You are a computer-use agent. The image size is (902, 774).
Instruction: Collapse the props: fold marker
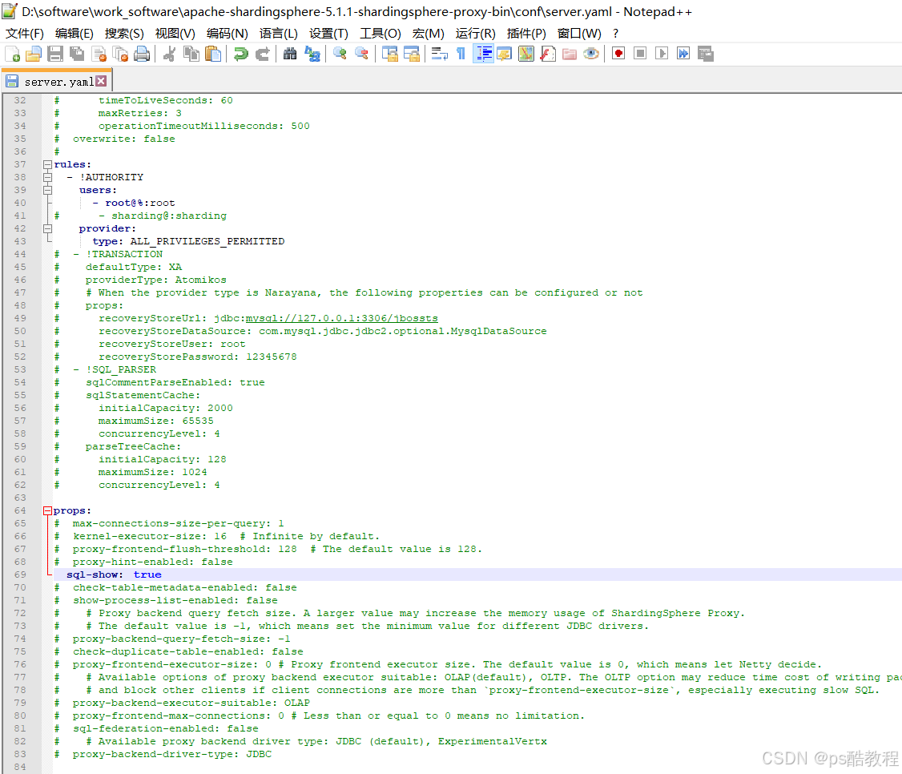click(x=48, y=510)
